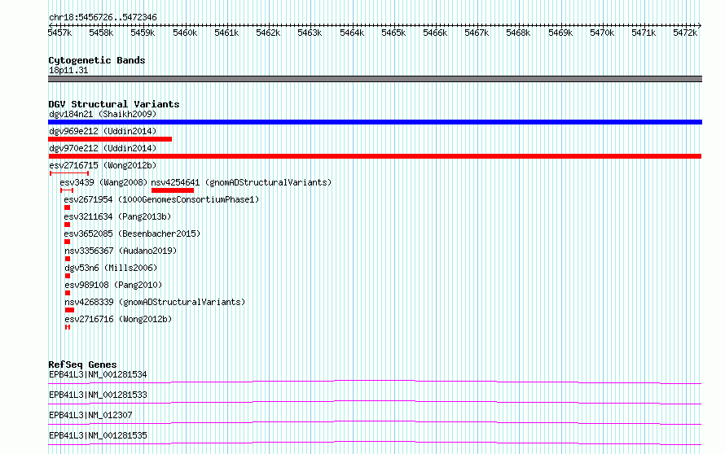Click the red esv3211634 variant marker
This screenshot has width=725, height=454.
tap(67, 225)
